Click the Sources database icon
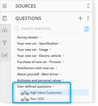The width and height of the screenshot is (98, 106). (x=5, y=6)
